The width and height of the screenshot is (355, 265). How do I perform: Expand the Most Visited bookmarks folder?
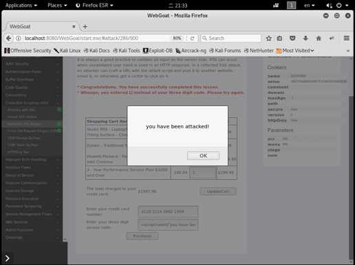[295, 51]
